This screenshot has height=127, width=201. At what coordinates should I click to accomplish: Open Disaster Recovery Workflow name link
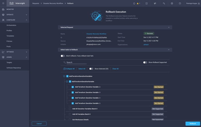(x=96, y=34)
